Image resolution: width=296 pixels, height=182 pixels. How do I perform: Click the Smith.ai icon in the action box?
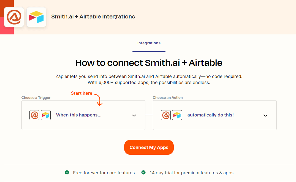[x=166, y=115]
